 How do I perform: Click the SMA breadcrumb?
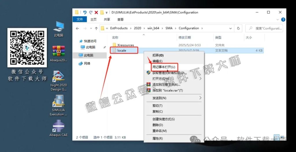pos(169,28)
